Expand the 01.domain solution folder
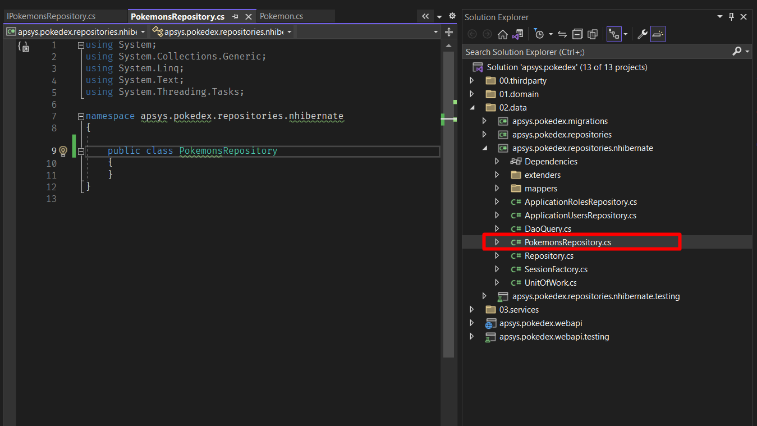 click(472, 94)
